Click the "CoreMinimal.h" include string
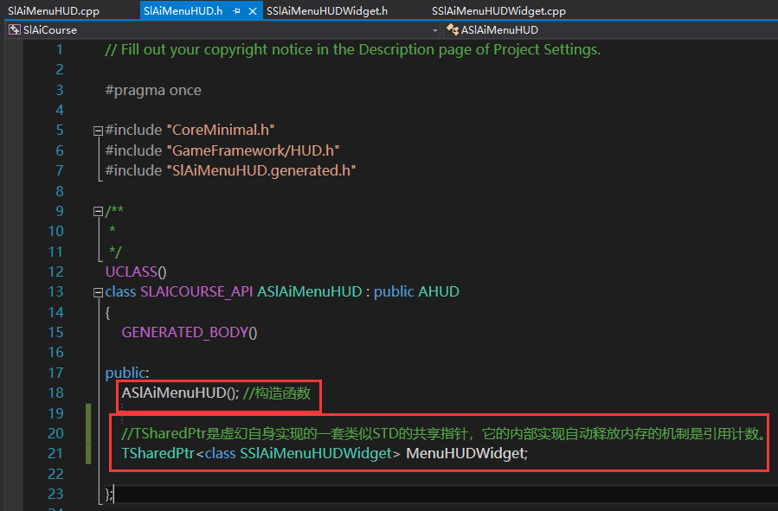Screen dimensions: 778x511 tap(221, 130)
